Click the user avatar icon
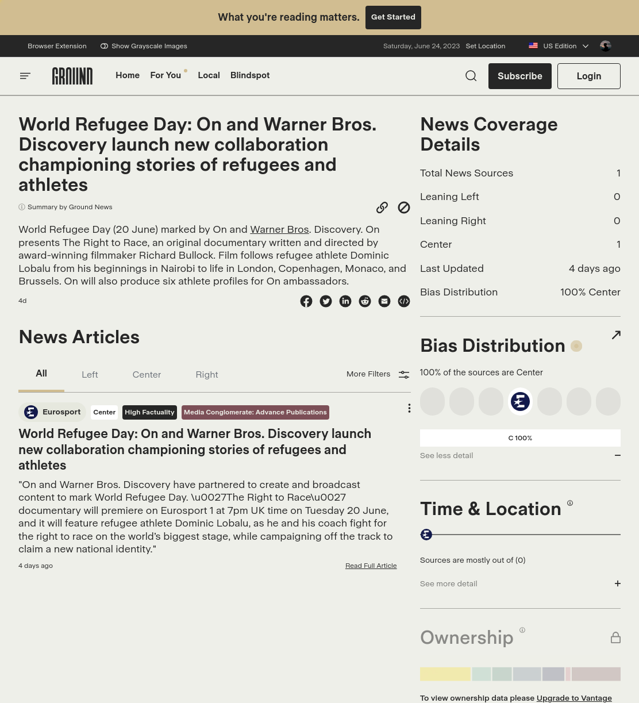This screenshot has width=639, height=703. [x=606, y=46]
